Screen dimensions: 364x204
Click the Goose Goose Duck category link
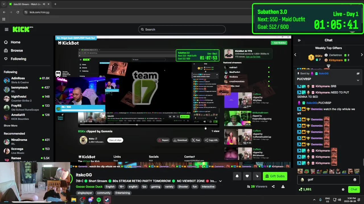pos(89,187)
